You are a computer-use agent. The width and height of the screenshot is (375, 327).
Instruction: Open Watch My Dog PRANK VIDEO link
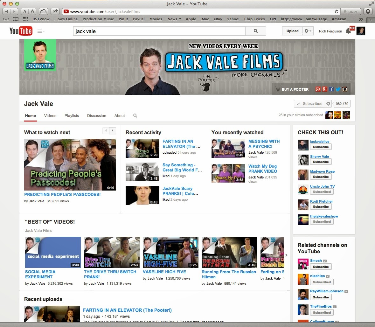[263, 169]
